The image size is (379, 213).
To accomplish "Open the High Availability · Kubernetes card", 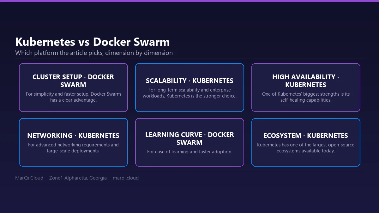I will click(x=306, y=87).
